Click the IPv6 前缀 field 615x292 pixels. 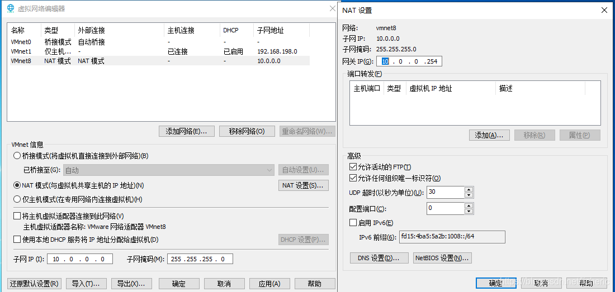452,237
